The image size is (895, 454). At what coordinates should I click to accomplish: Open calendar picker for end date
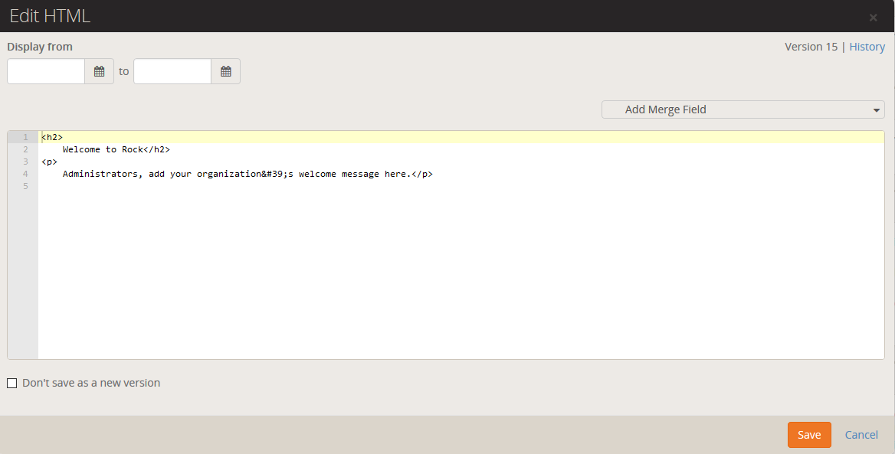[226, 71]
